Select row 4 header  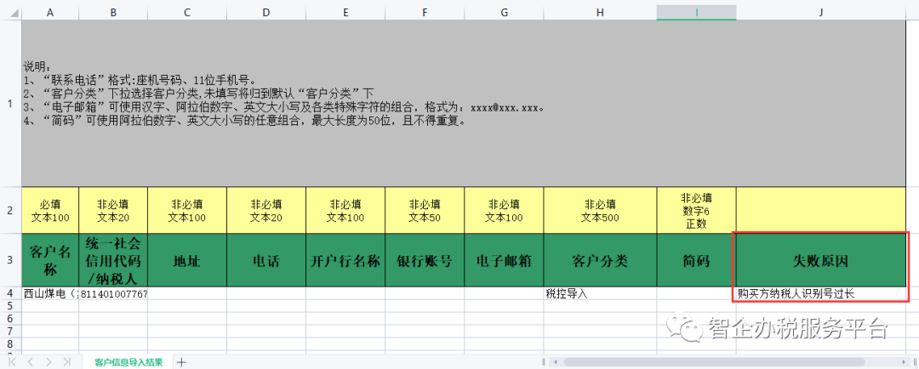(10, 293)
